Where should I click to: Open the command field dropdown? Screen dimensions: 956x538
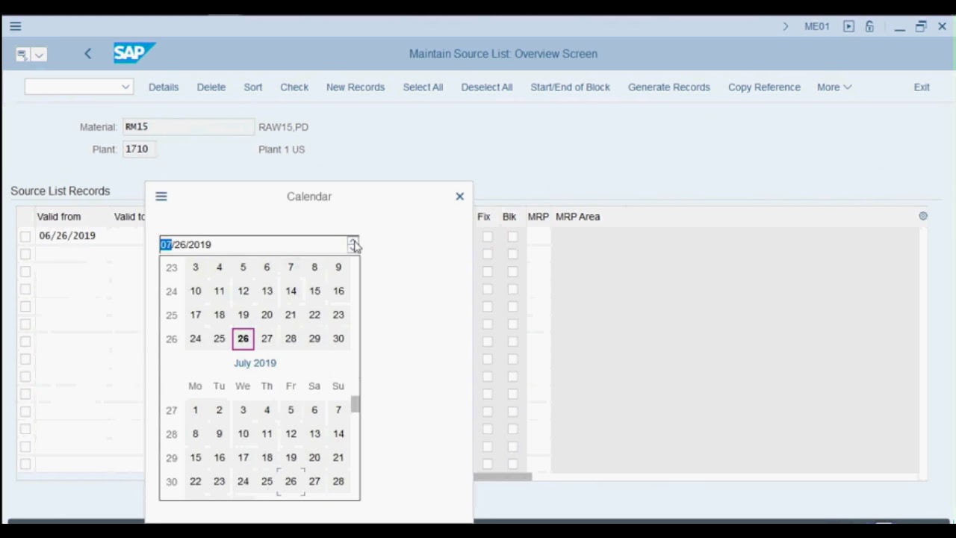pyautogui.click(x=125, y=87)
